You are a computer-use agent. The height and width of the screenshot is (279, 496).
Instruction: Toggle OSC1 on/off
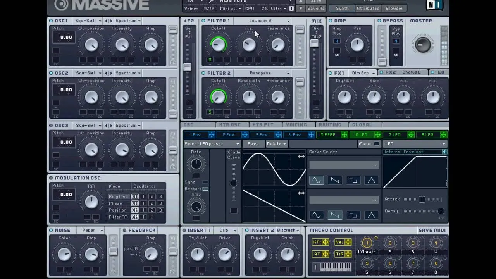click(x=51, y=21)
